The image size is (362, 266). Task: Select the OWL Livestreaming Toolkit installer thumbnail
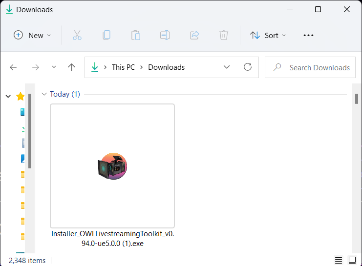112,166
